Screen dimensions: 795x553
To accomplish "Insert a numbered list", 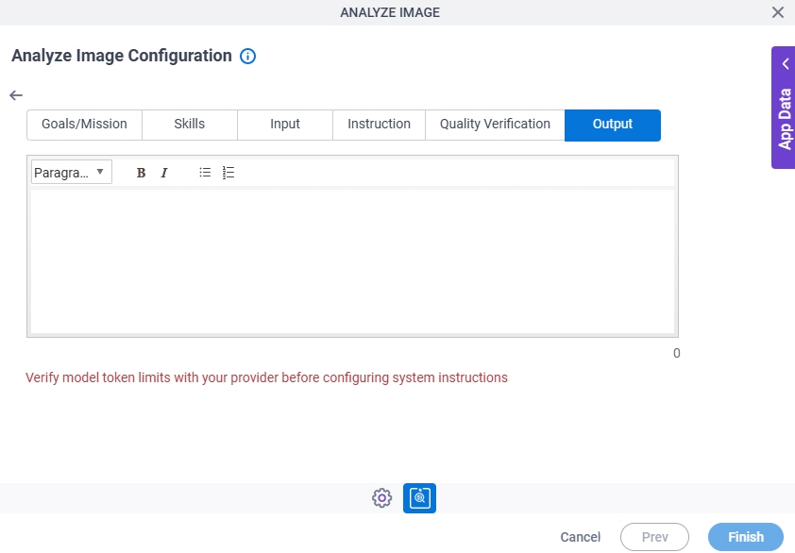I will [x=228, y=173].
